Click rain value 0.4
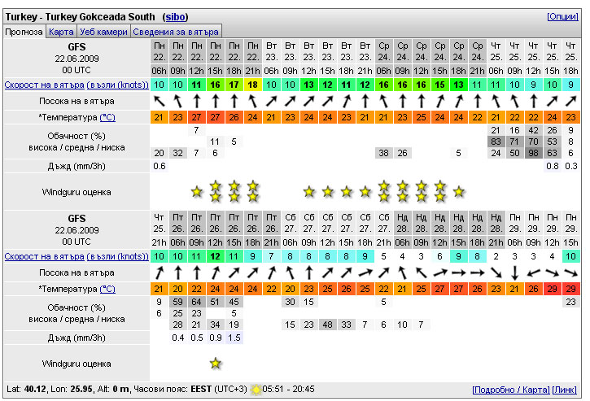 click(x=177, y=338)
